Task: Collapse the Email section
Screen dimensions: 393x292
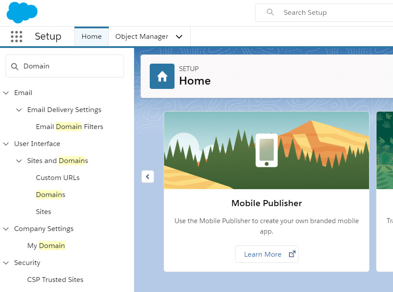Action: point(6,93)
